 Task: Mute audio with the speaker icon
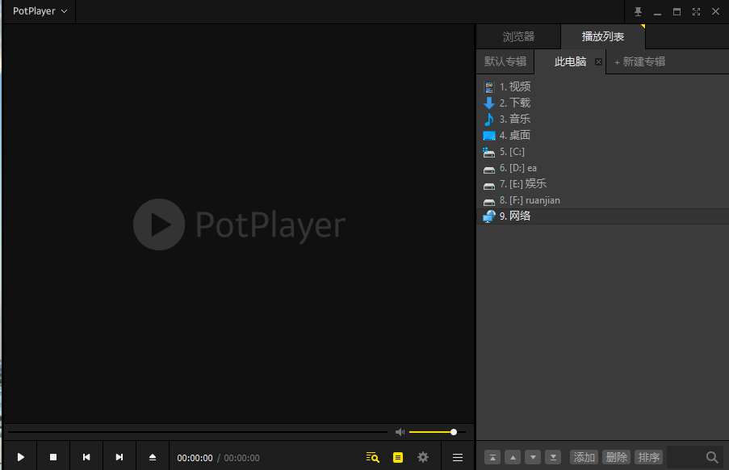[x=400, y=432]
